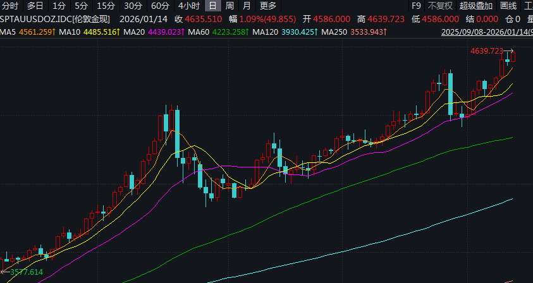
Task: Open the 4小时 four-hour chart
Action: click(x=188, y=6)
